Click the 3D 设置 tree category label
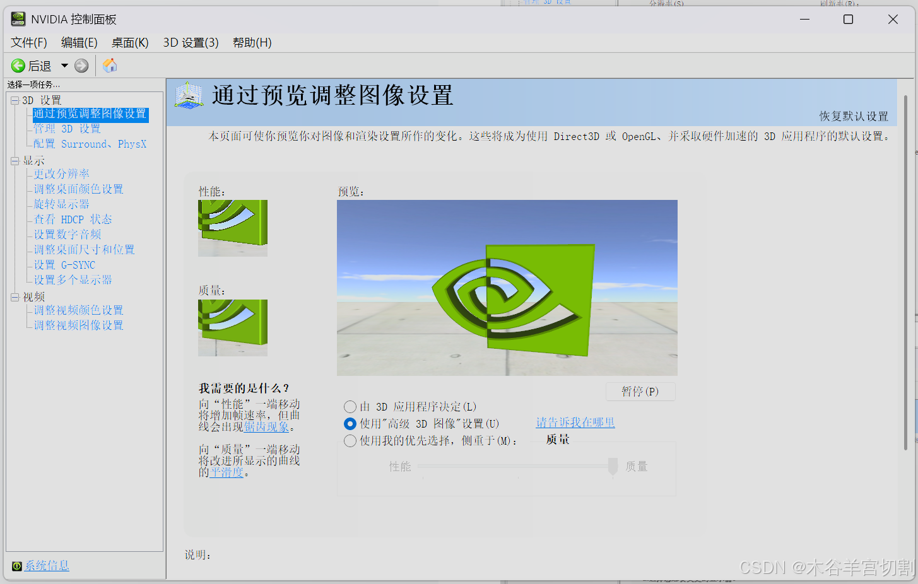Viewport: 918px width, 584px height. click(x=42, y=100)
